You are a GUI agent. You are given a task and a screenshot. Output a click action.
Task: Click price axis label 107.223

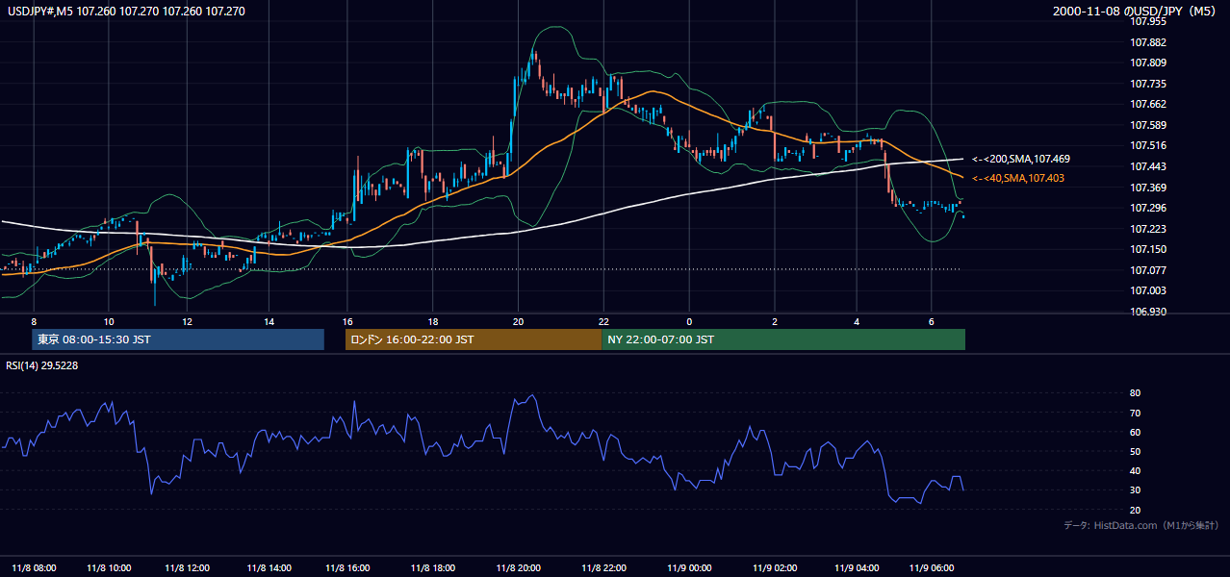tap(1148, 229)
